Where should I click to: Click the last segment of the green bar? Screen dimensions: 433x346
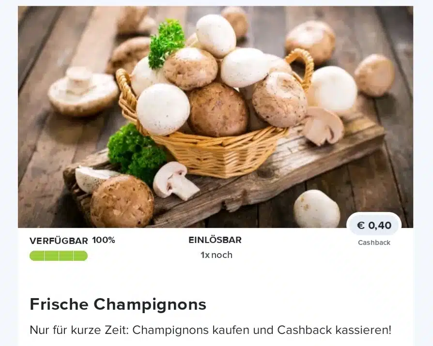(x=80, y=256)
